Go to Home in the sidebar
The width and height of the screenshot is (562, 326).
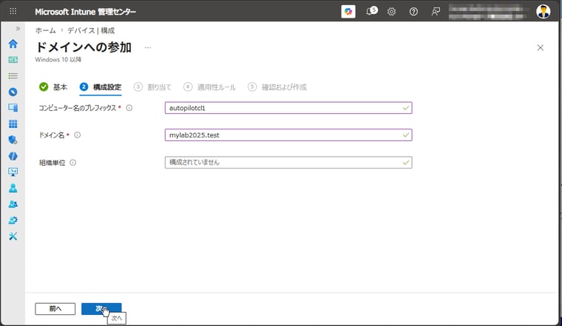13,44
